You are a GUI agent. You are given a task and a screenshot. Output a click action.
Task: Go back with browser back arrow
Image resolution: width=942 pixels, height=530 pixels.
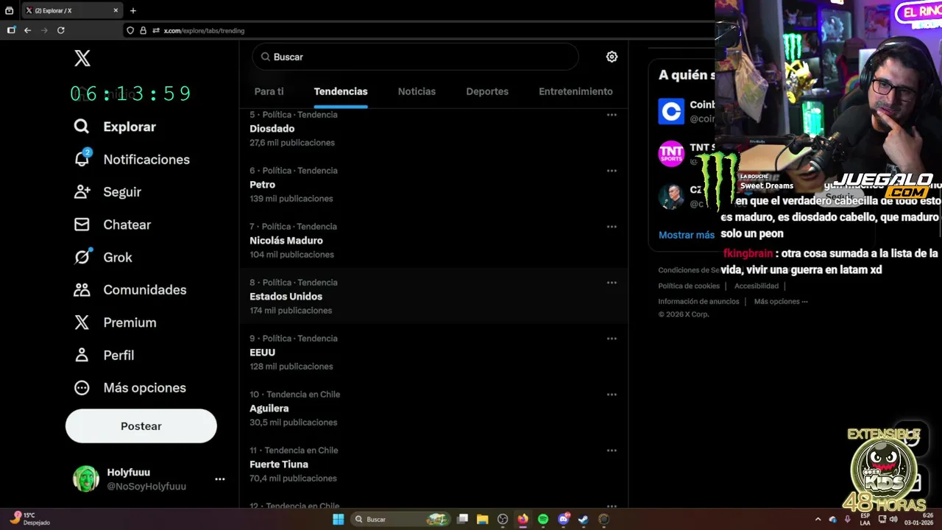[27, 30]
